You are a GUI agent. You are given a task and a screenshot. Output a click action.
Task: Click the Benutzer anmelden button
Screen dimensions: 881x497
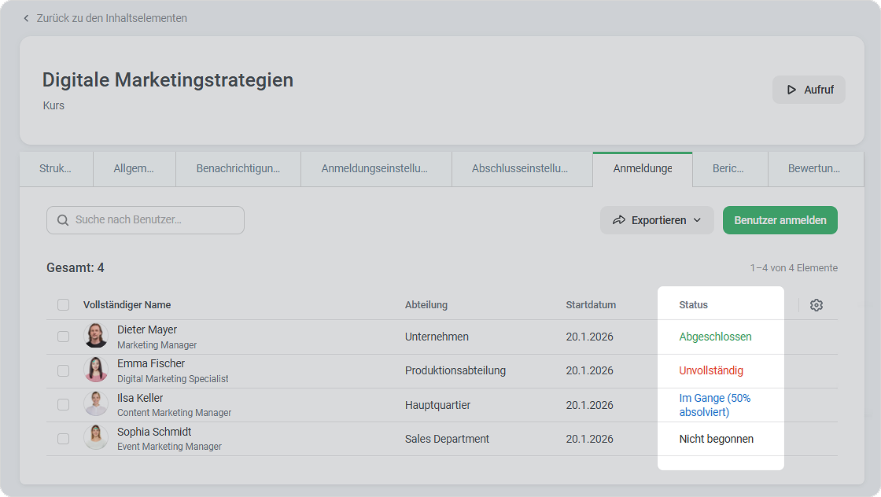[x=780, y=220]
